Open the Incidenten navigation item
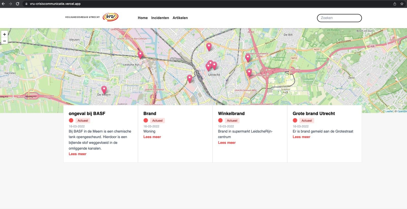Viewport: 407px width, 209px height. click(x=160, y=18)
